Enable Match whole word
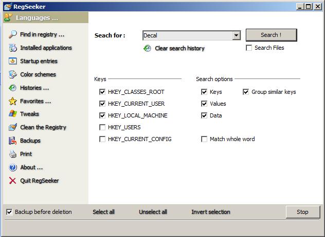Screen dimensions: 325x237 click(204, 139)
